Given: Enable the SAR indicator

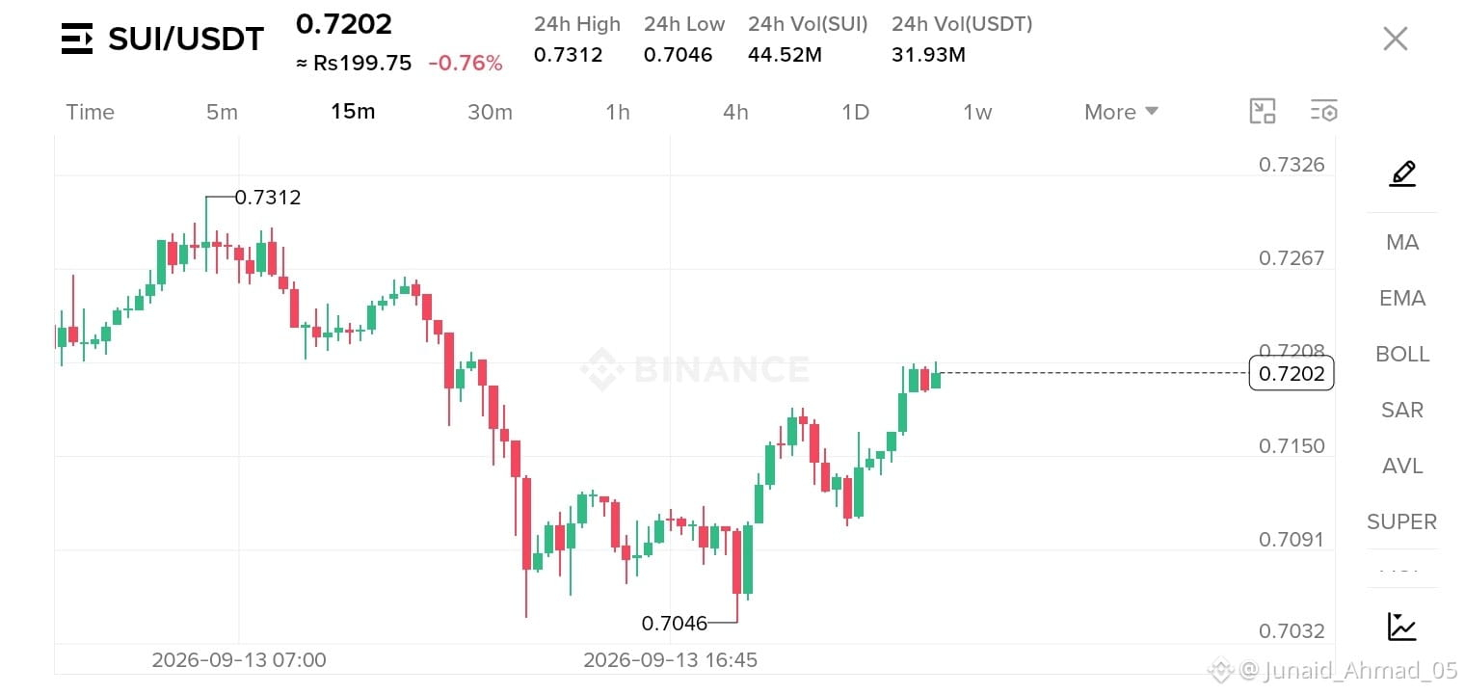Looking at the screenshot, I should point(1402,411).
